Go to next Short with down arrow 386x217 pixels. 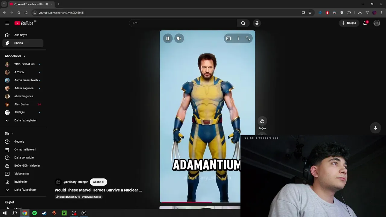375,128
